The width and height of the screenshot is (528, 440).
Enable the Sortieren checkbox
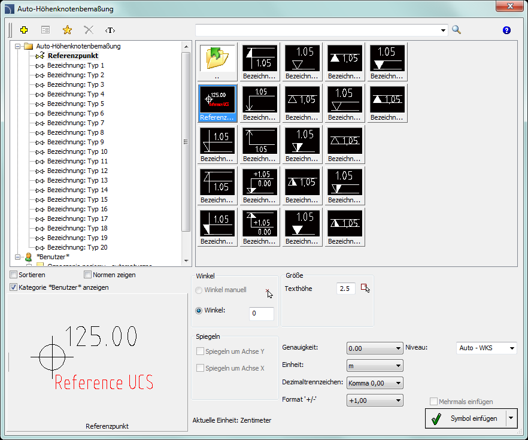click(x=14, y=275)
